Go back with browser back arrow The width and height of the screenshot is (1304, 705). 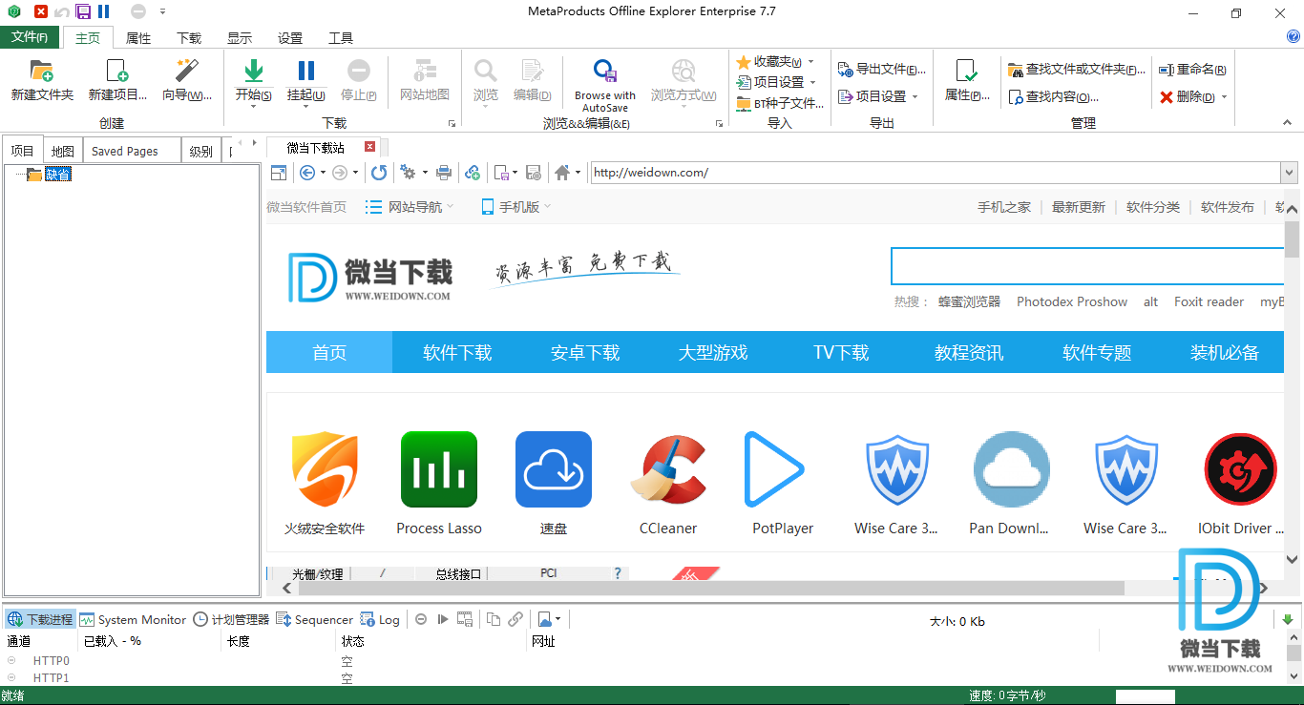(307, 173)
